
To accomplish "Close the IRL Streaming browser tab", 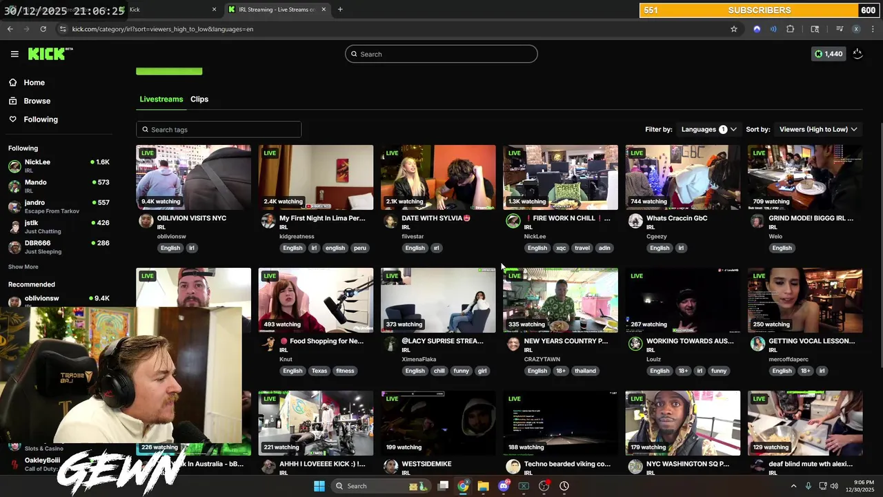I will 324,10.
